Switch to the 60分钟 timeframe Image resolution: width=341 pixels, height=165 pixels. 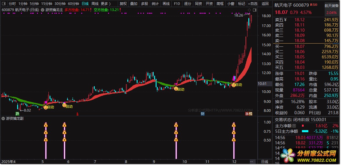coord(73,4)
